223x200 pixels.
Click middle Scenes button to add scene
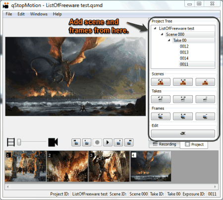point(183,82)
